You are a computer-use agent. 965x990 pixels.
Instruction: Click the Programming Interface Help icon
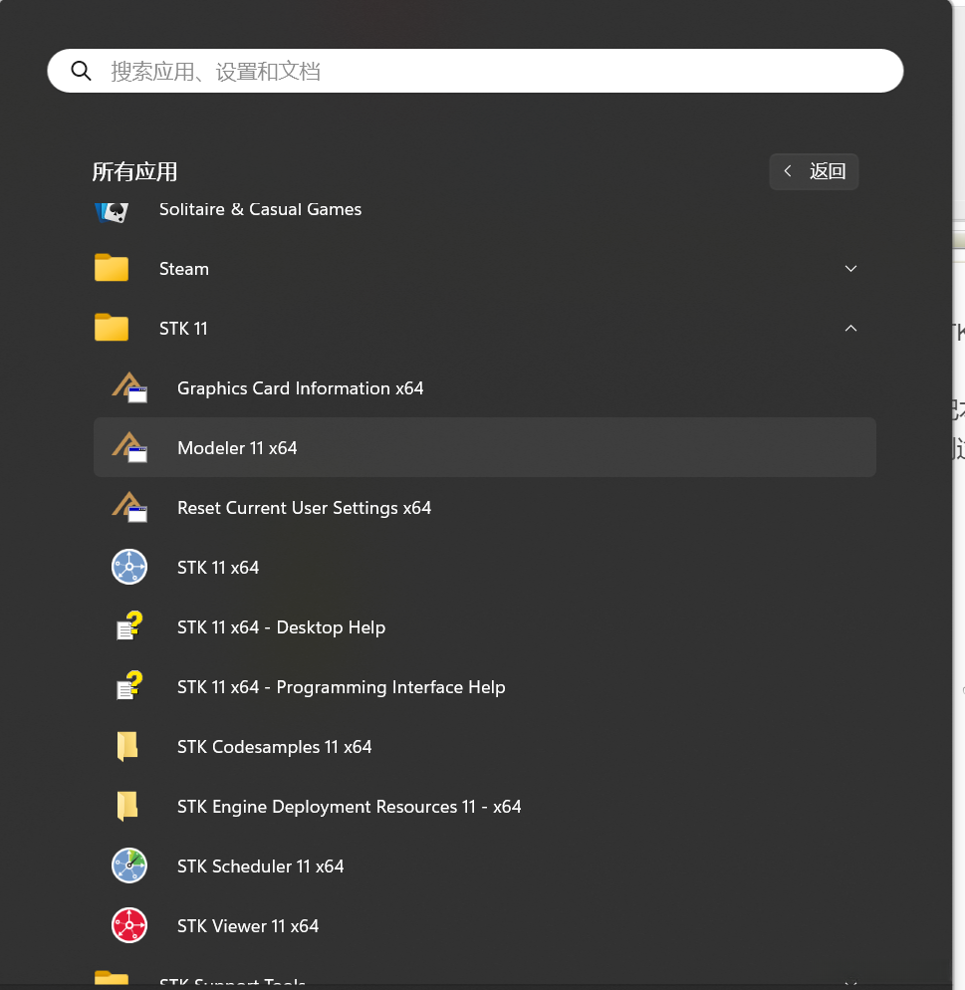[x=129, y=687]
